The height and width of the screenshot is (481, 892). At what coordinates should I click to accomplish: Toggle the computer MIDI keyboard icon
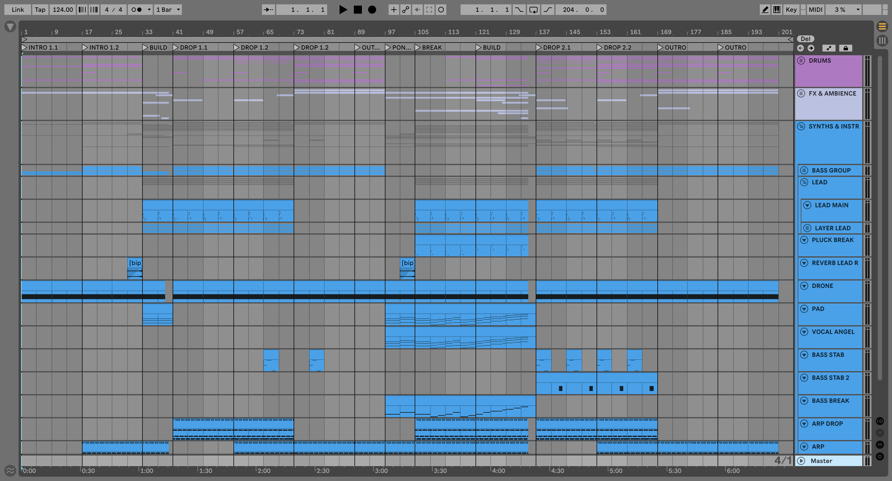click(x=777, y=10)
